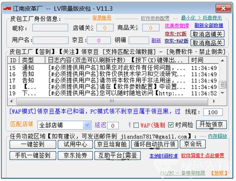Click the blue WAP模式 notice text
Viewport: 236px width, 181px height.
pos(95,111)
